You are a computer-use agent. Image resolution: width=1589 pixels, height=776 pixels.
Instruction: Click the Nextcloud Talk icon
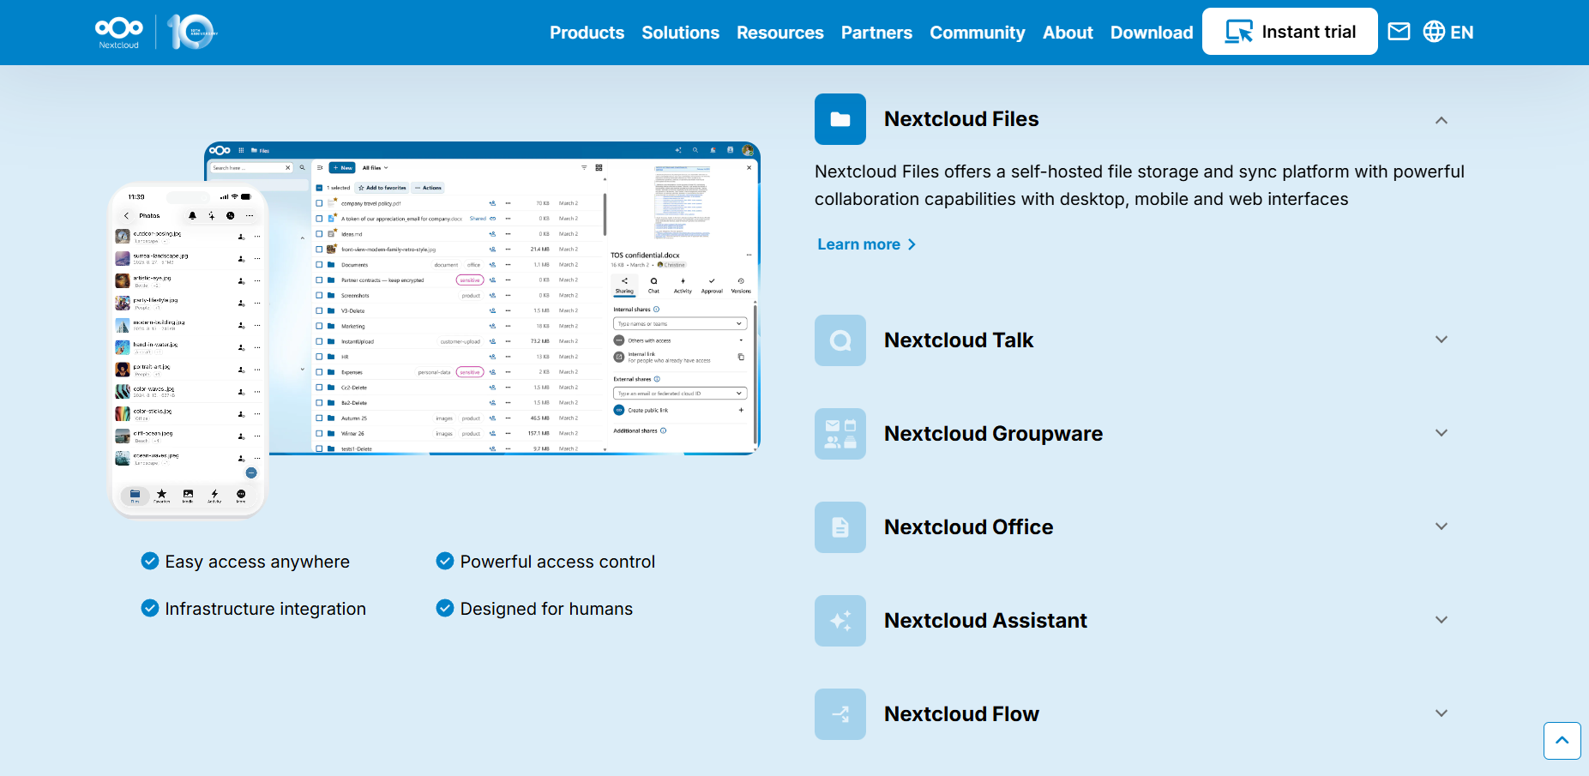point(840,340)
